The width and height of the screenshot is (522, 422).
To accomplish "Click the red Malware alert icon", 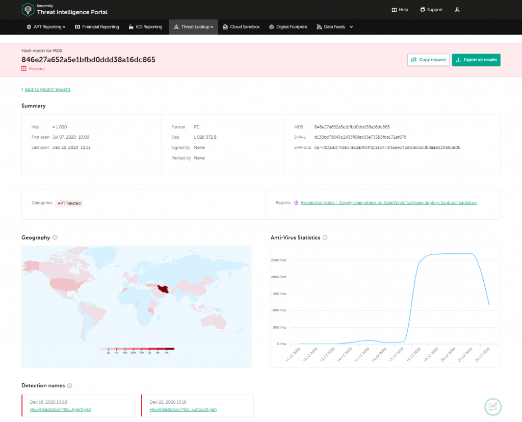I will click(24, 69).
